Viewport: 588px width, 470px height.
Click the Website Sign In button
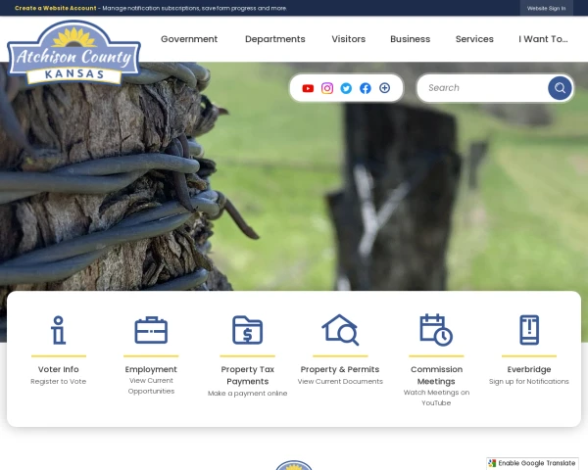point(546,8)
